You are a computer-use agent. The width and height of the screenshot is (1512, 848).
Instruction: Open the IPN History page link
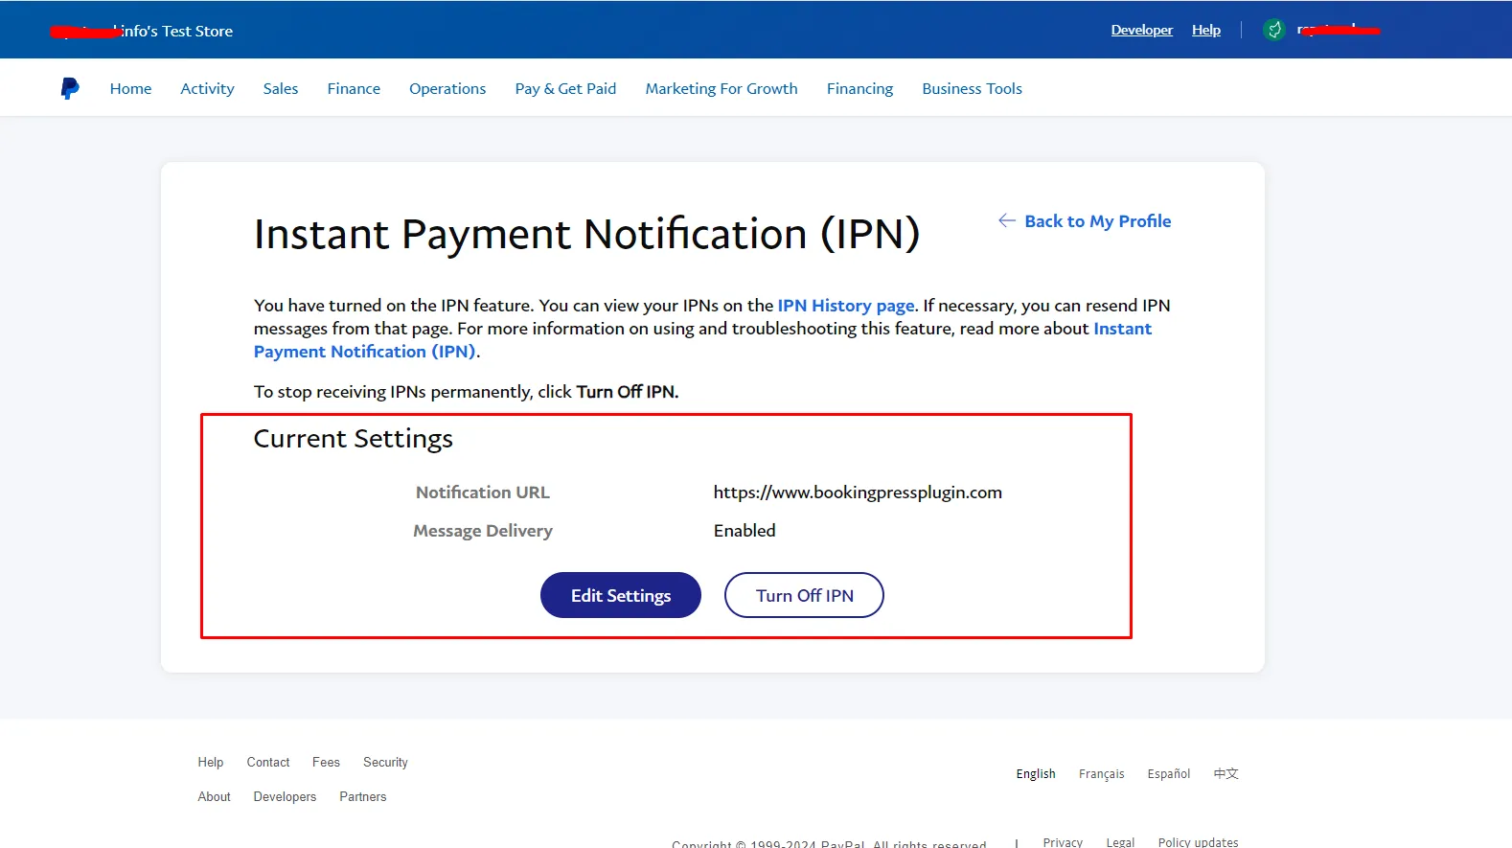point(846,306)
